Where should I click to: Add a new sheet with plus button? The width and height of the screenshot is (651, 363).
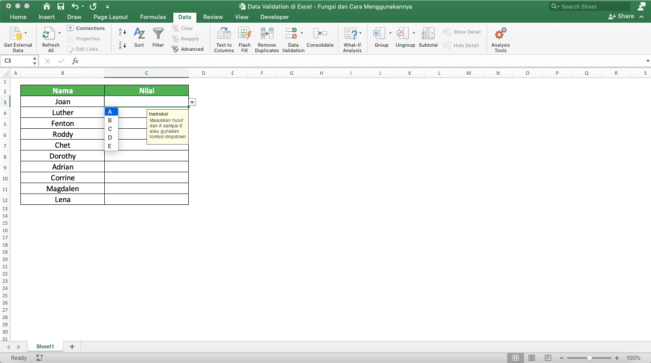pos(72,347)
